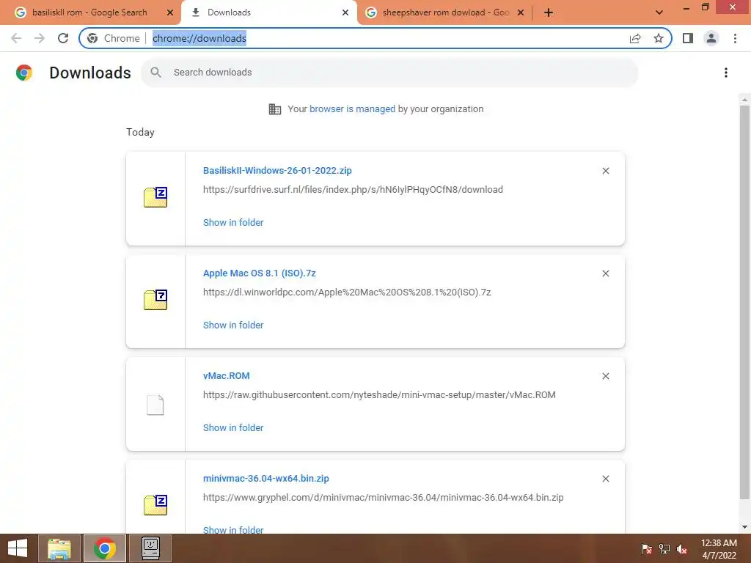Image resolution: width=751 pixels, height=563 pixels.
Task: Click the Action Center flag tray icon
Action: tap(646, 549)
